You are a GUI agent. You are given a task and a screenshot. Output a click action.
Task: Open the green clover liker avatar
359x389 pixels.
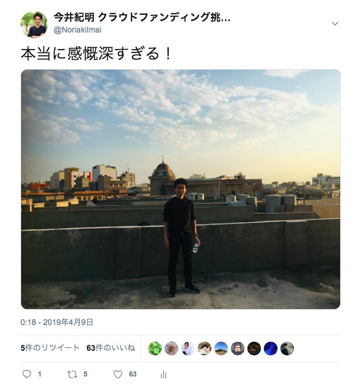(x=155, y=349)
